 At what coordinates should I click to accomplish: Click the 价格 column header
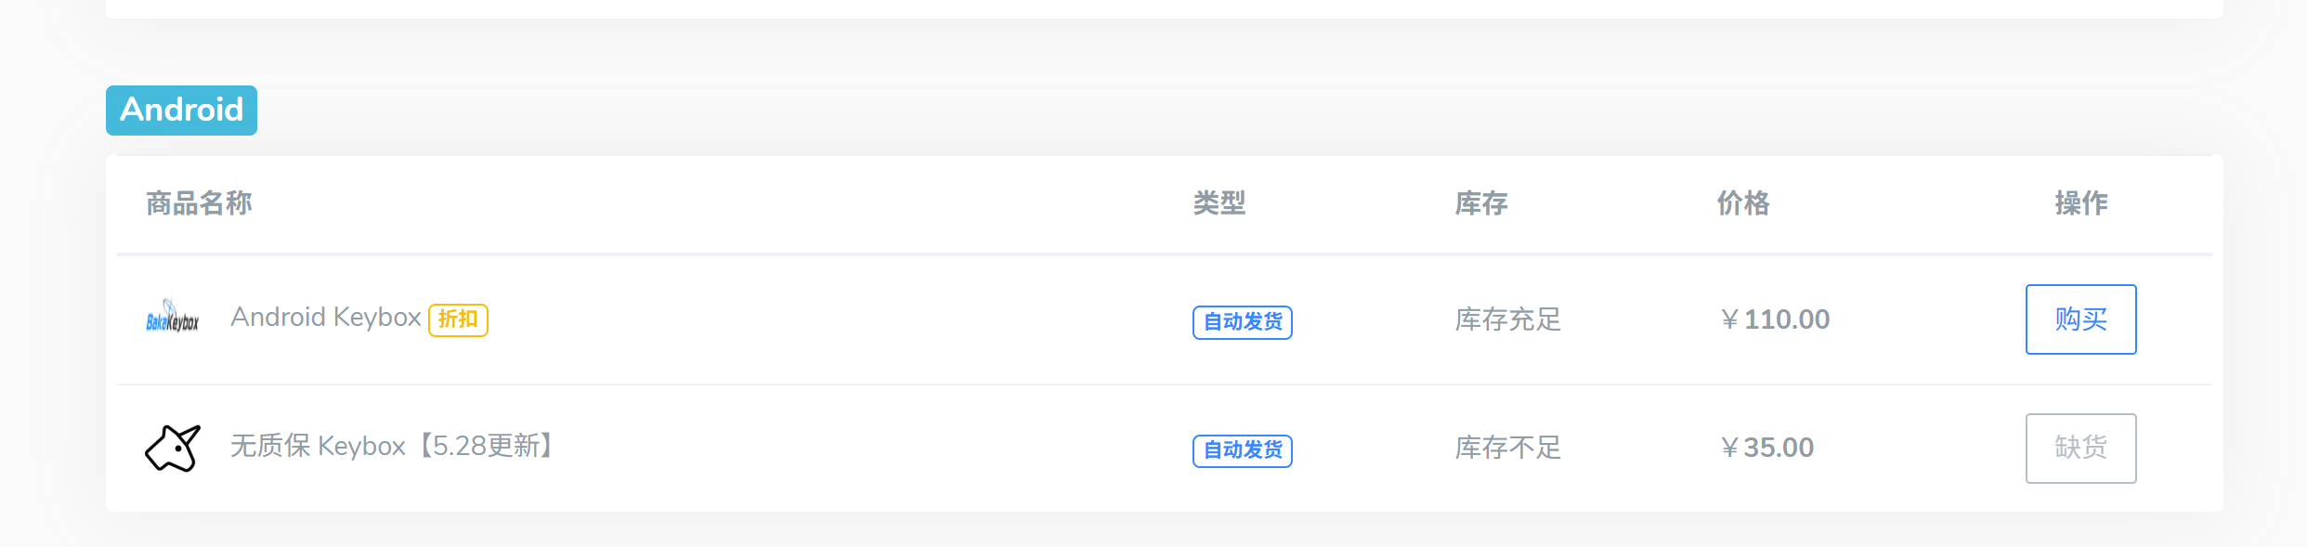tap(1743, 203)
